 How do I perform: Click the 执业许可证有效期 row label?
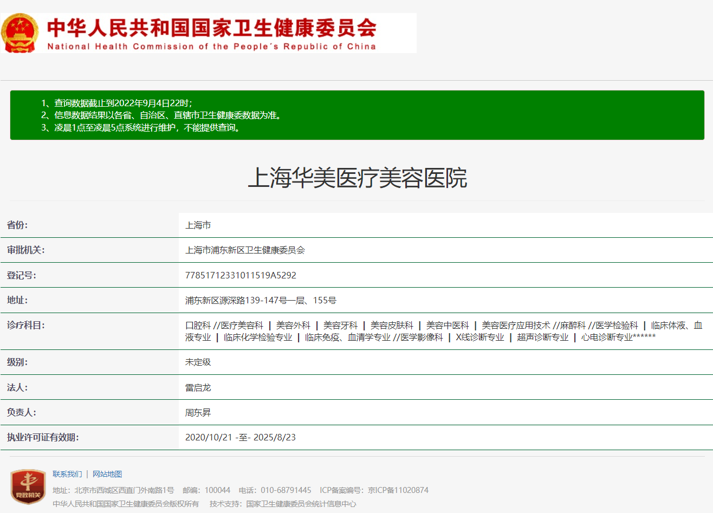(43, 437)
